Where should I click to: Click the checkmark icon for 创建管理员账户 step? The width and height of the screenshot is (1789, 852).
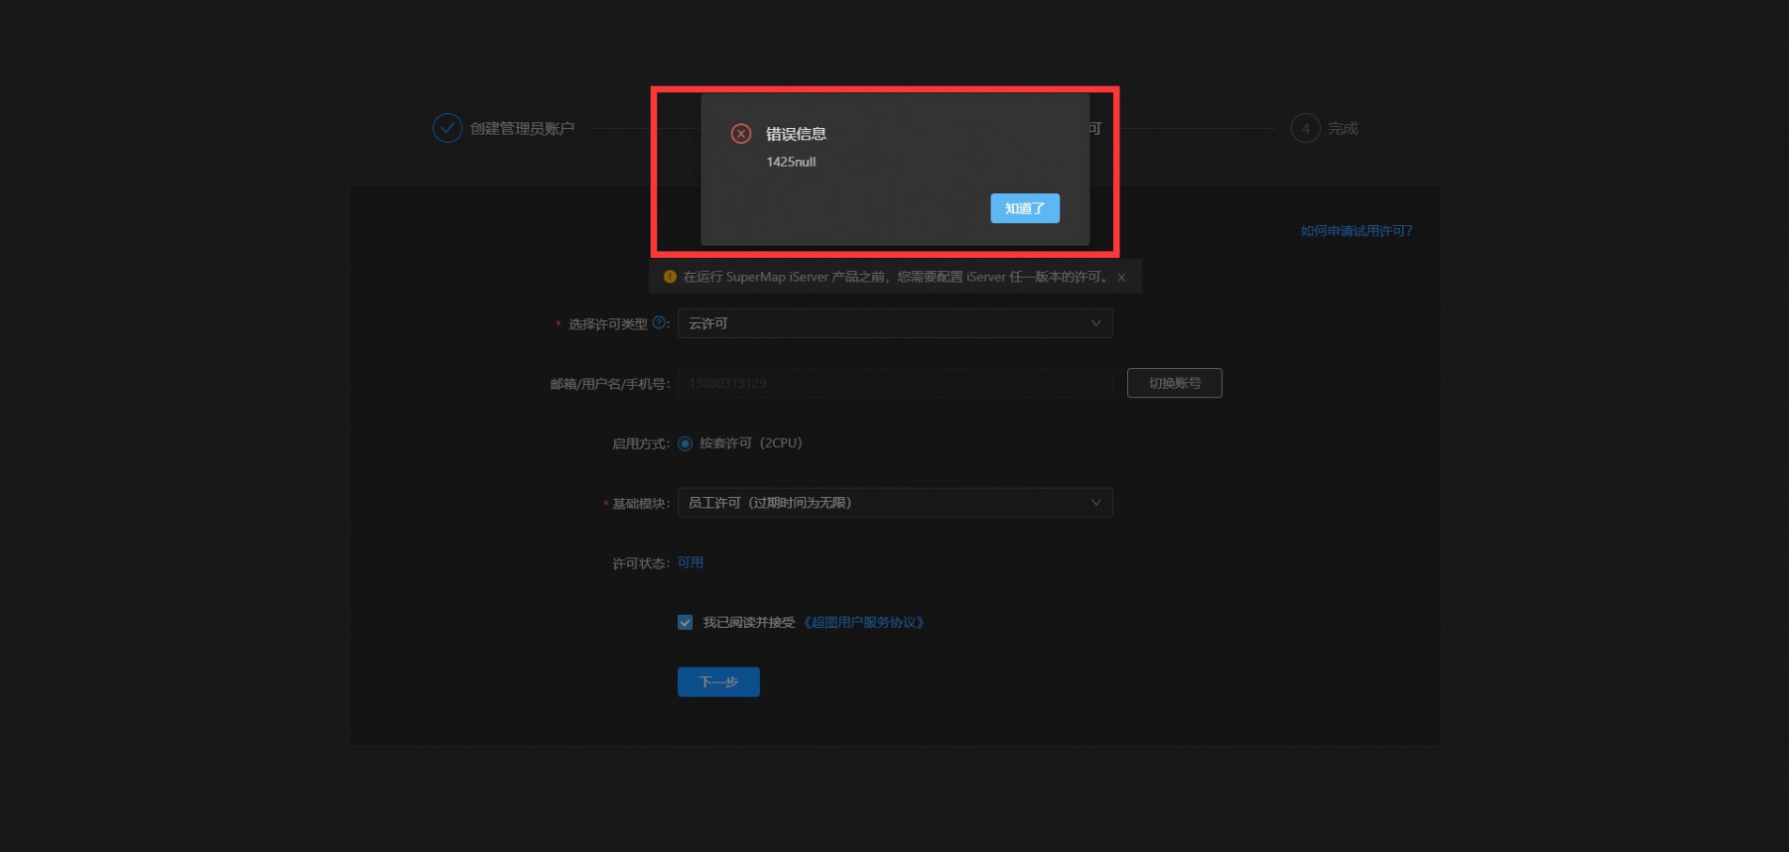coord(447,128)
